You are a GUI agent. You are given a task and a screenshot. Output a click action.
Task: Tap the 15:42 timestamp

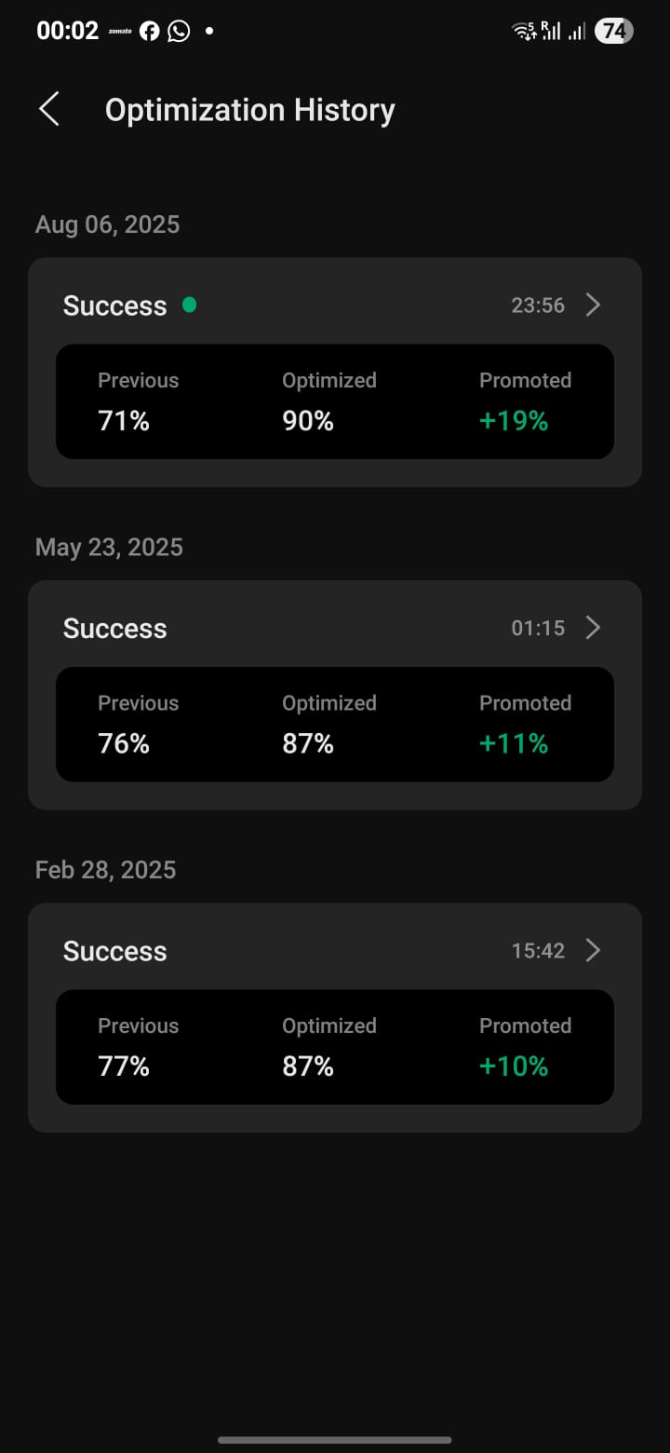coord(538,951)
